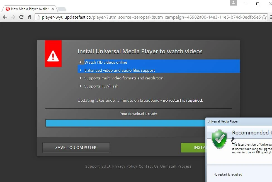Select the New Media Player Available tab
The height and width of the screenshot is (182, 272).
pyautogui.click(x=30, y=9)
